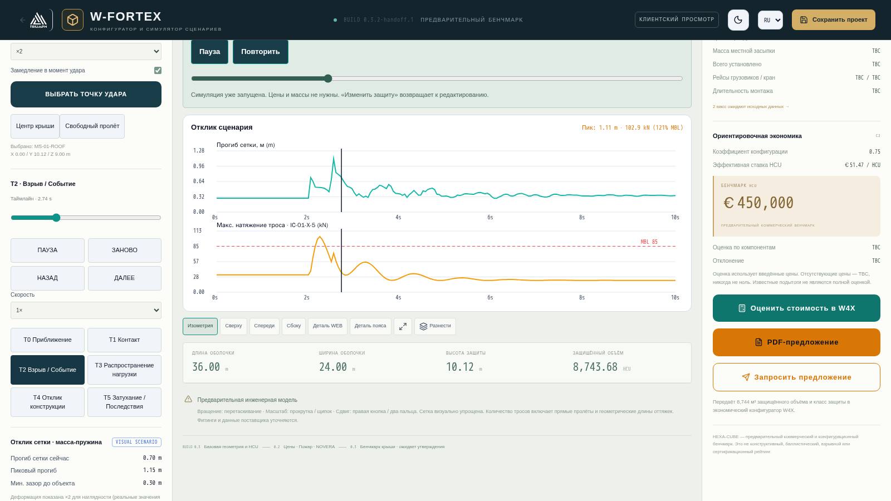Click the Оценить стоимость в W4X button
This screenshot has height=501, width=891.
(x=796, y=308)
